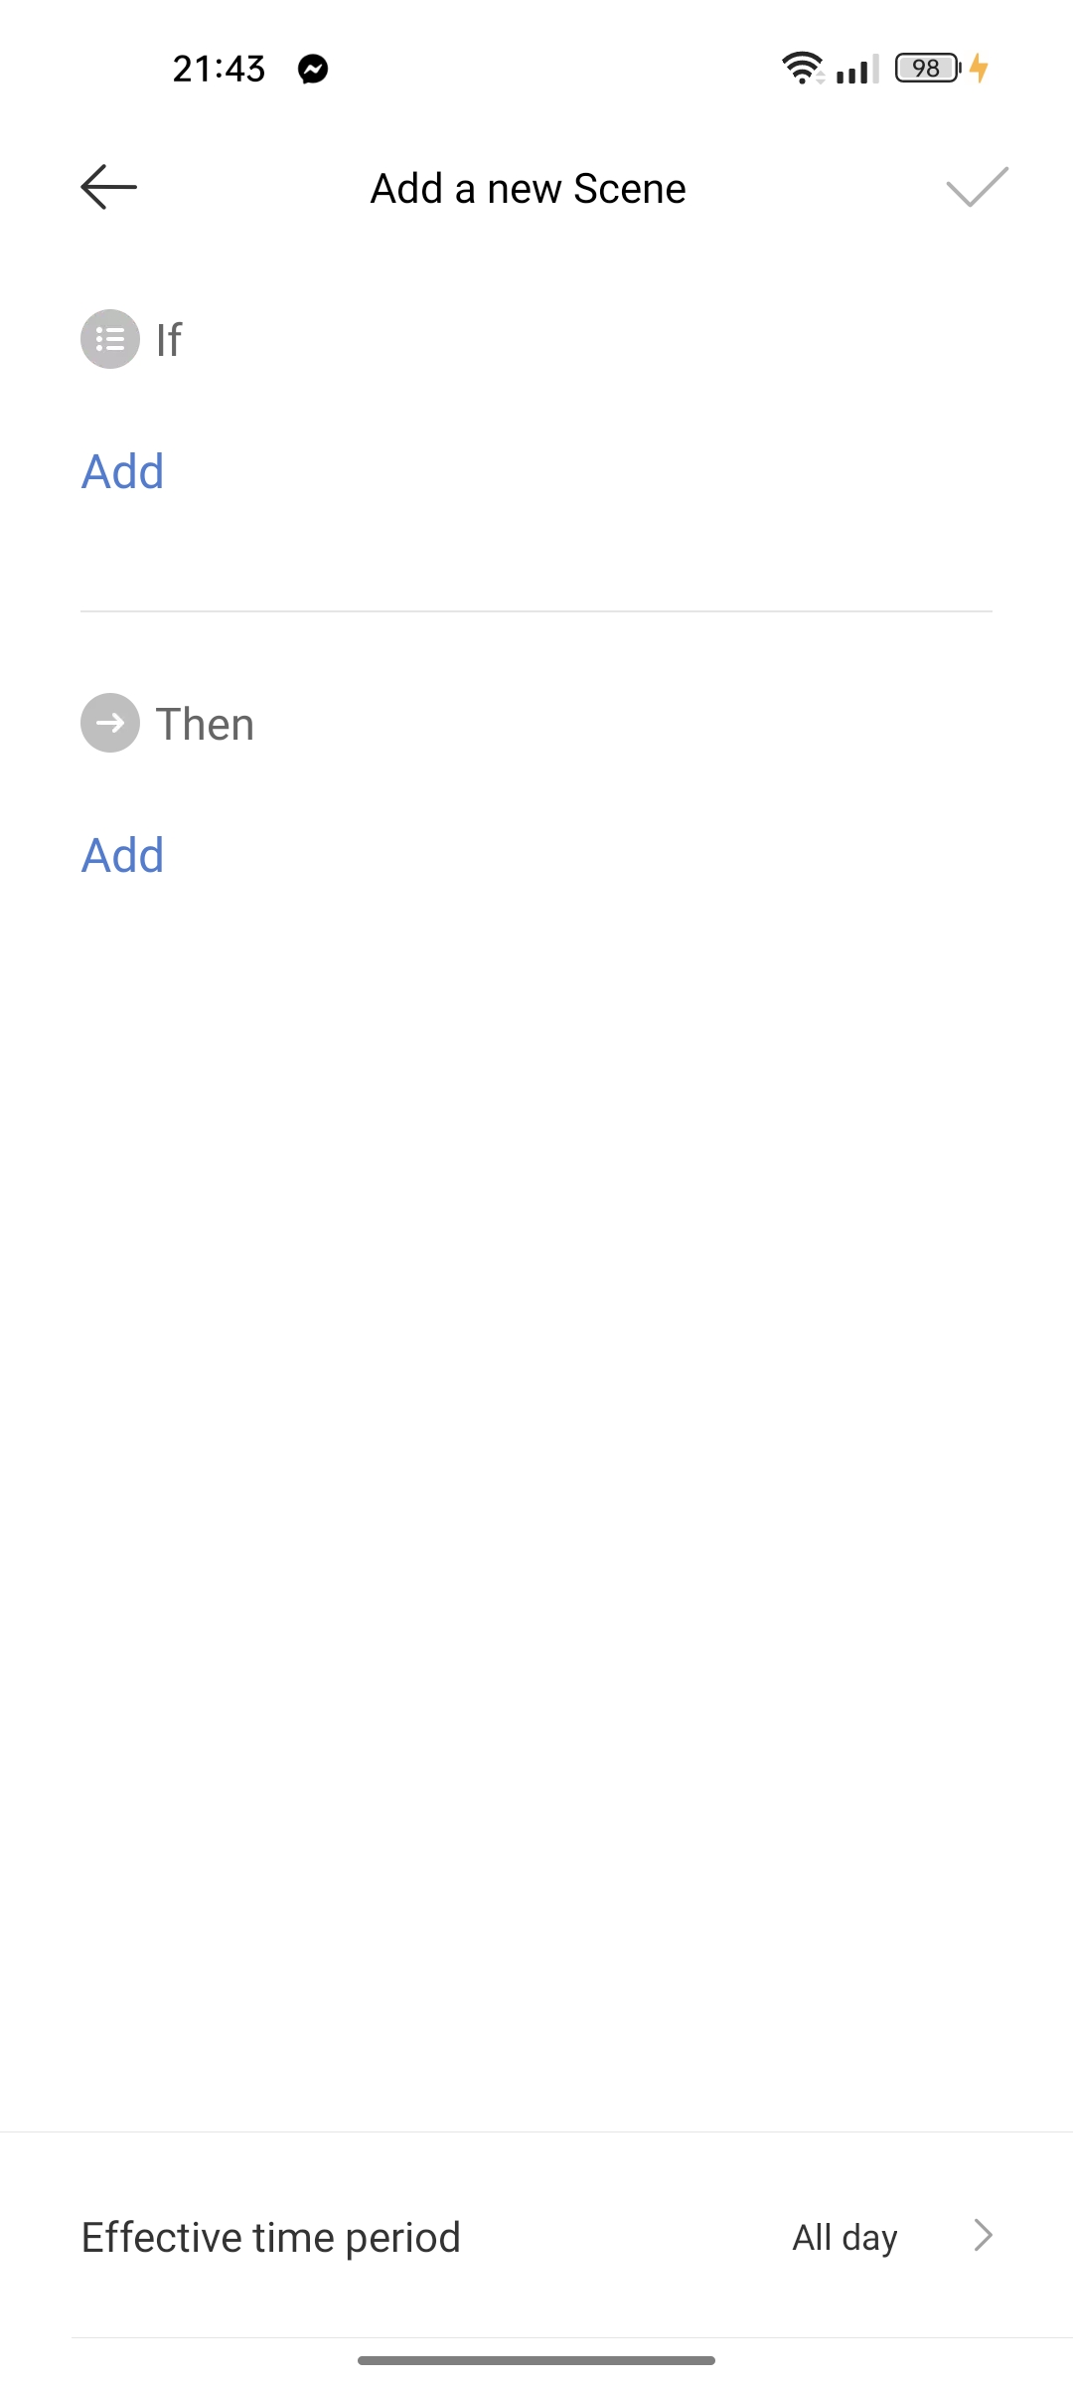Tap the Wi-Fi status icon
Screen dimensions: 1073x2386
point(802,68)
